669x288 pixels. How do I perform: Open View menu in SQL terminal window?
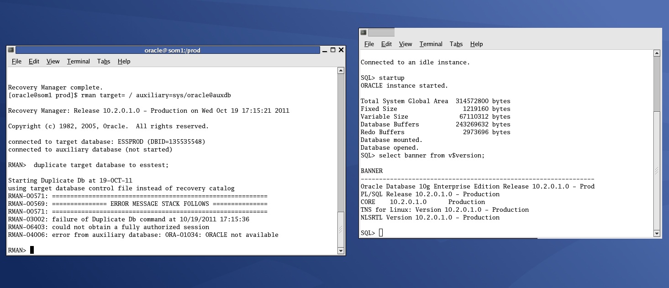[405, 44]
